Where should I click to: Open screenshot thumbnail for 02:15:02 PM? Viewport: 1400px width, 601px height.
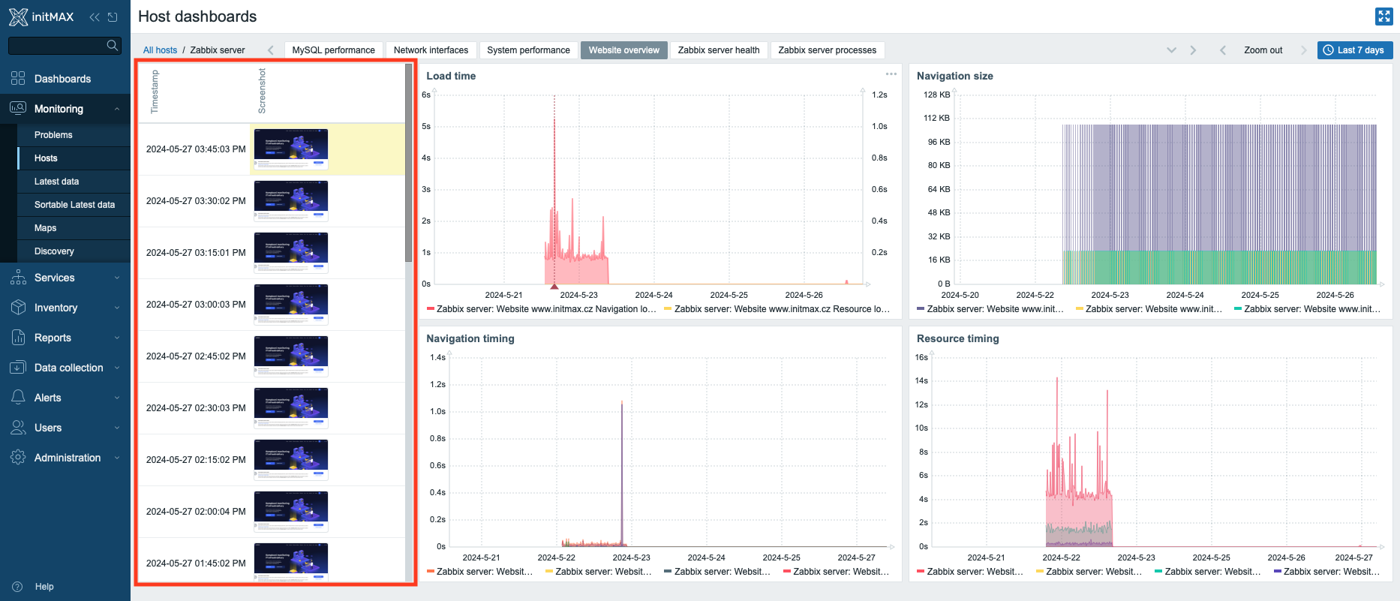click(291, 460)
